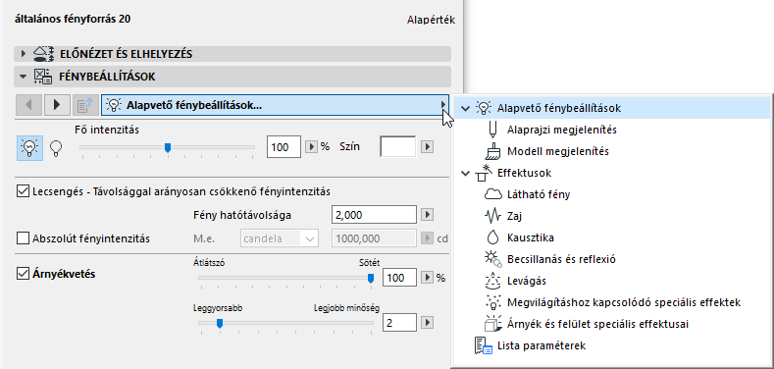Select Levágás menu entry

click(526, 281)
